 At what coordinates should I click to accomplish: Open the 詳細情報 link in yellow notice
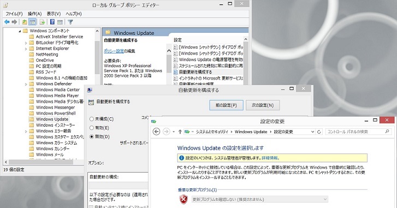[x=270, y=158]
